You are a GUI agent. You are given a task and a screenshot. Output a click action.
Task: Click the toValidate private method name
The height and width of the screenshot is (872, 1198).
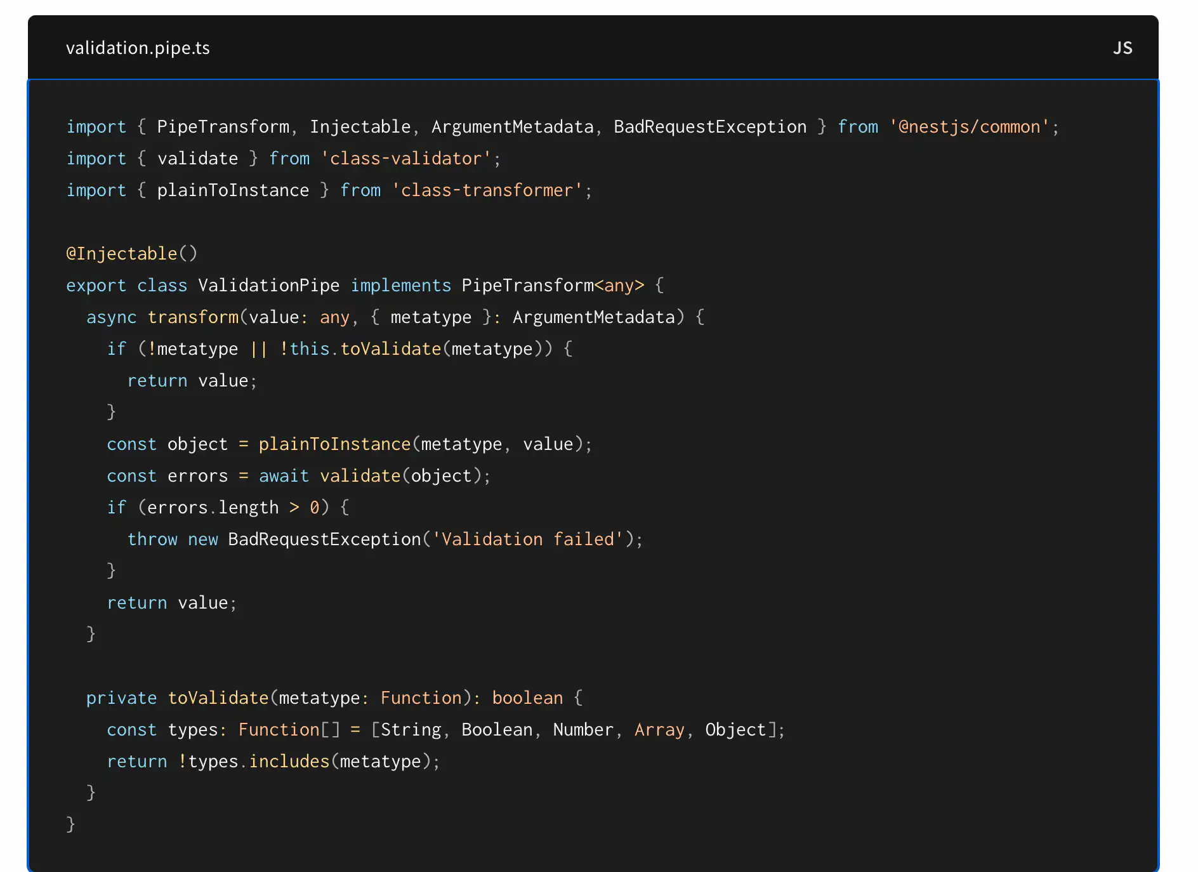coord(216,697)
